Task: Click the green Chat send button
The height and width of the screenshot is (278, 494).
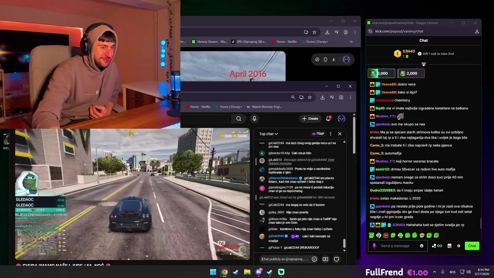Action: (x=472, y=246)
